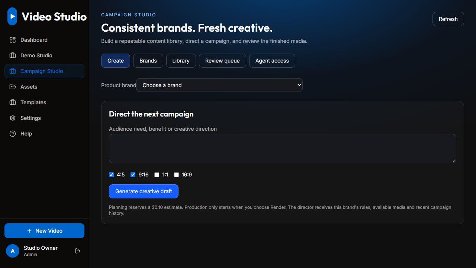Click the plus icon in New Video
The image size is (476, 268).
pyautogui.click(x=29, y=231)
